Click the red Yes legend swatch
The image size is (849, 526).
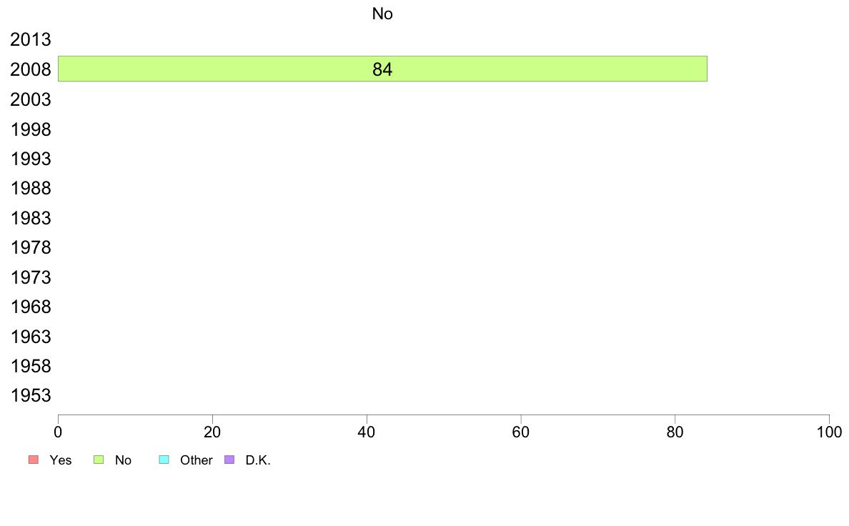click(x=34, y=460)
